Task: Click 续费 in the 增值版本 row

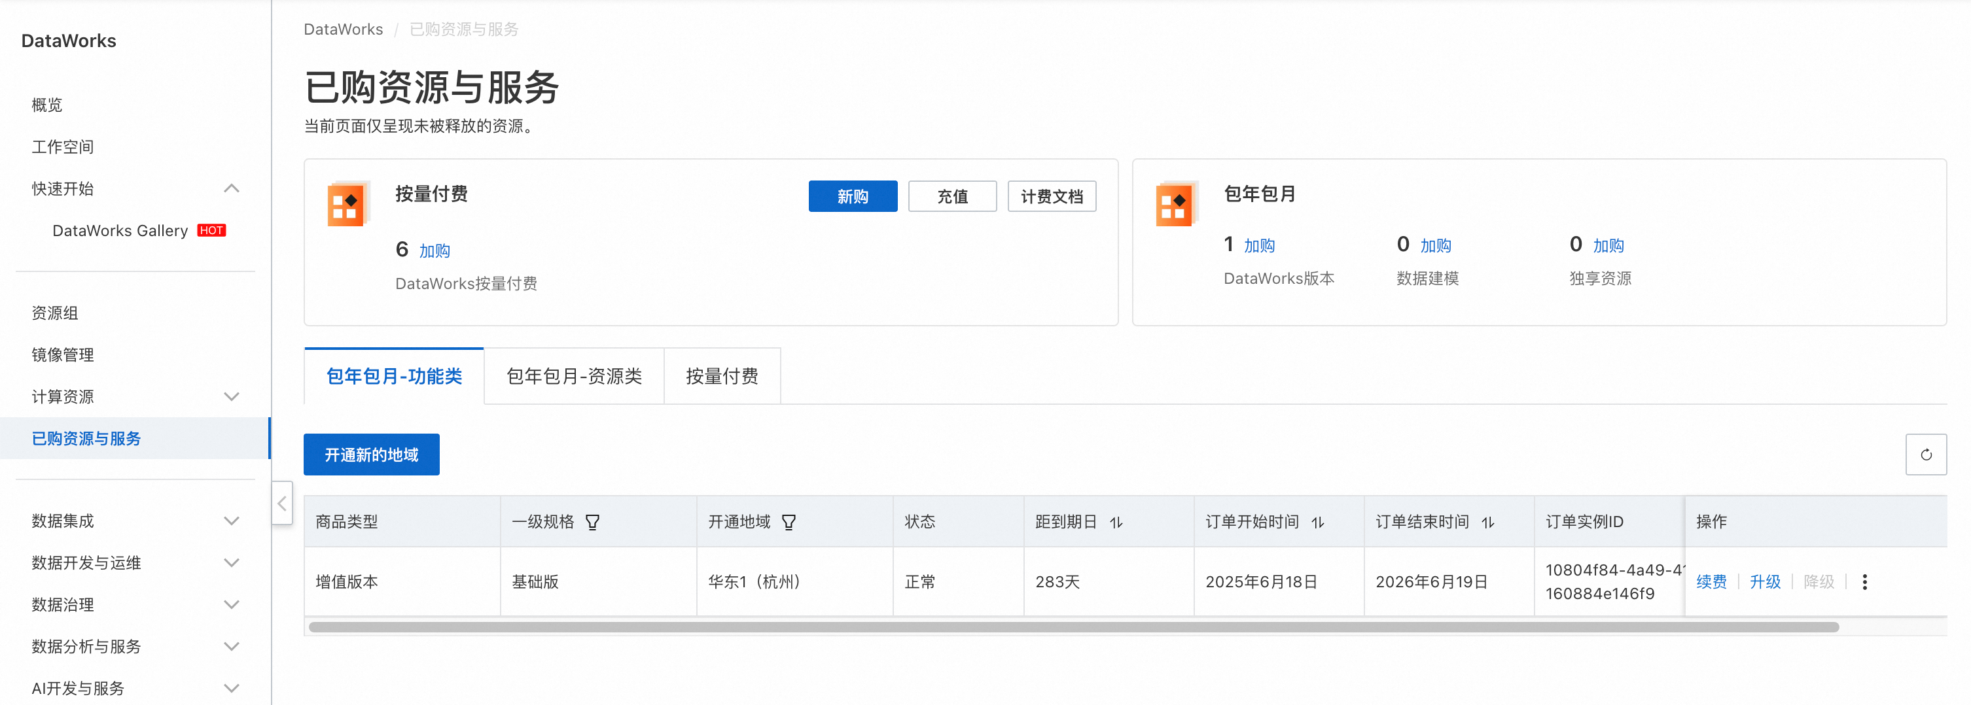Action: coord(1712,582)
